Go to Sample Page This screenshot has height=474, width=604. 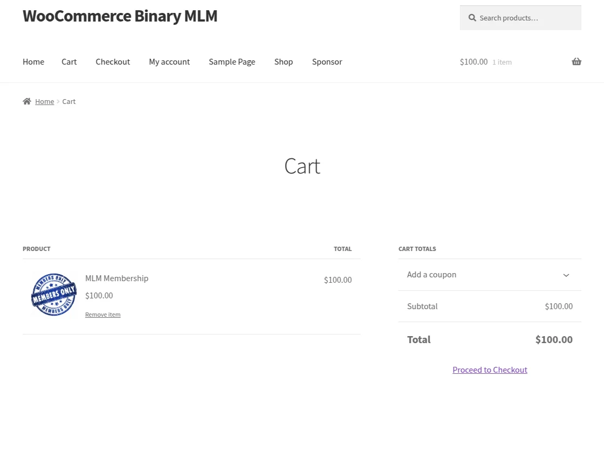232,61
